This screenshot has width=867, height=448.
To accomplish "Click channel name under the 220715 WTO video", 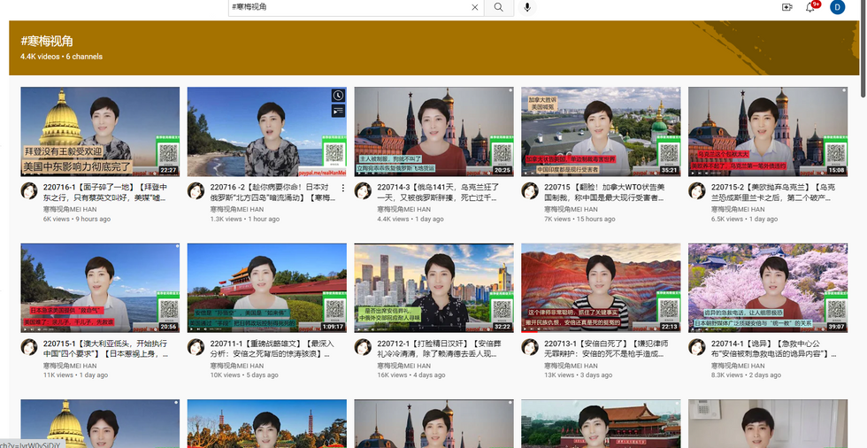I will coord(571,209).
